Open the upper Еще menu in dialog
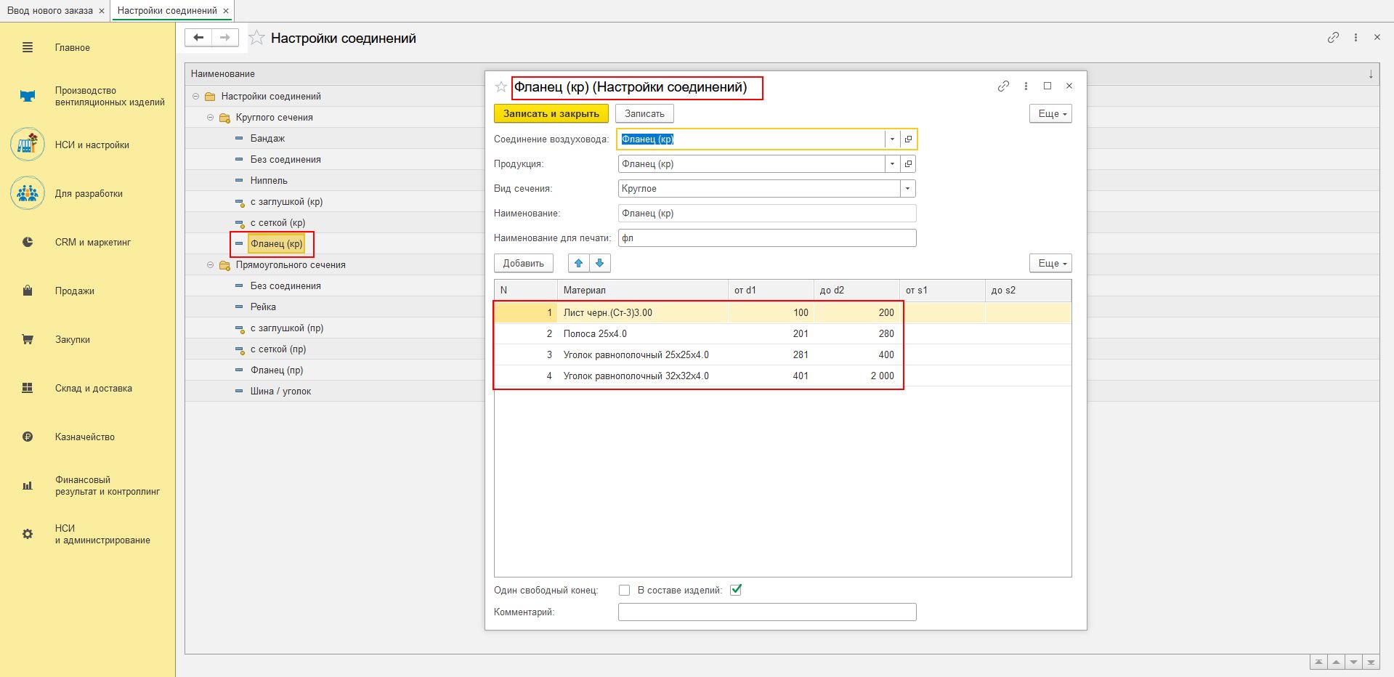The height and width of the screenshot is (677, 1394). pos(1050,114)
